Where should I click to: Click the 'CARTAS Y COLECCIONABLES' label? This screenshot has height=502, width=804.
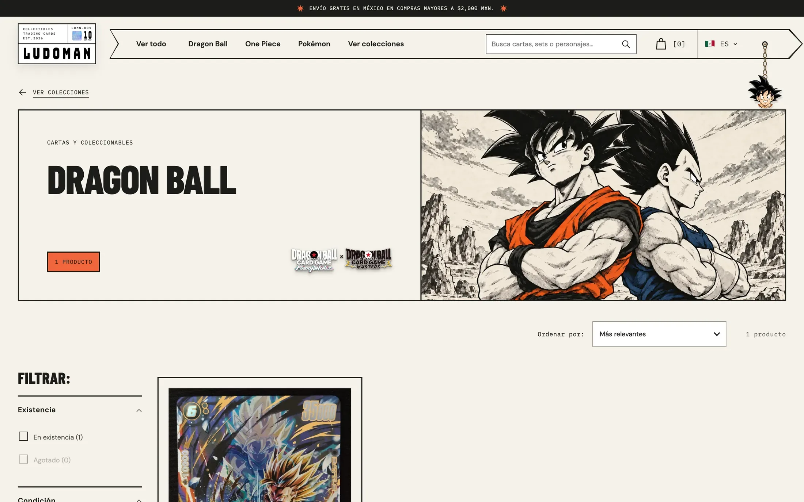90,142
